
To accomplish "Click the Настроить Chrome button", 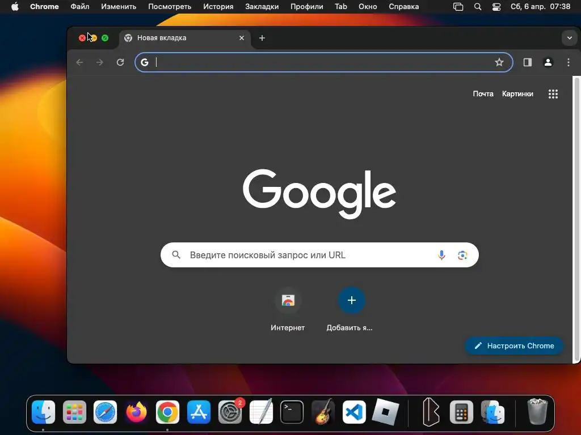I will 514,346.
